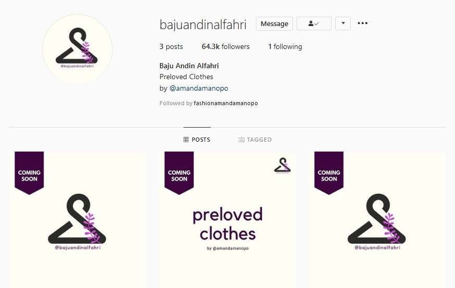Image resolution: width=455 pixels, height=288 pixels.
Task: Switch to the TAGGED tab
Action: [255, 140]
